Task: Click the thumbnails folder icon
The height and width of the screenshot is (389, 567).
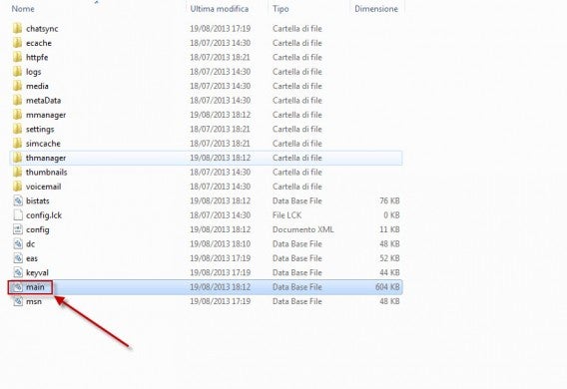Action: pos(17,173)
